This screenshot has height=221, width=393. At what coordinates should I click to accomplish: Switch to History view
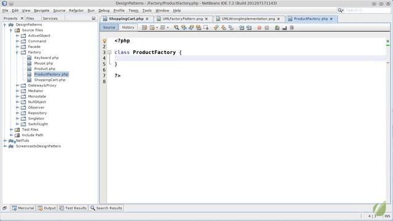click(x=128, y=27)
